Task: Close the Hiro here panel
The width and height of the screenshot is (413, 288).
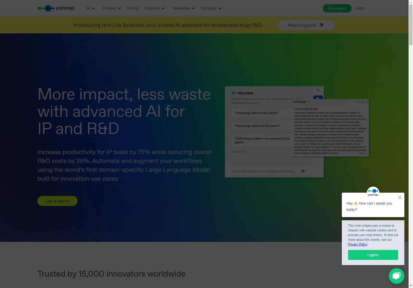Action: point(318,90)
